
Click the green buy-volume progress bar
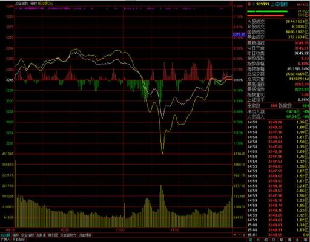pos(268,11)
